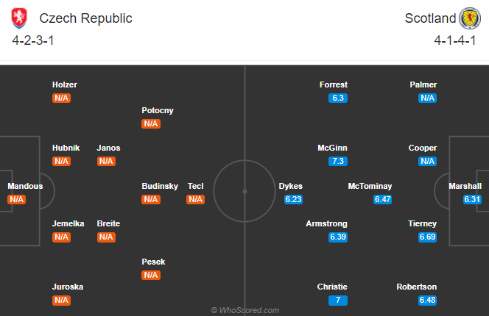
Task: Select player McTominay on the pitch
Action: click(370, 186)
